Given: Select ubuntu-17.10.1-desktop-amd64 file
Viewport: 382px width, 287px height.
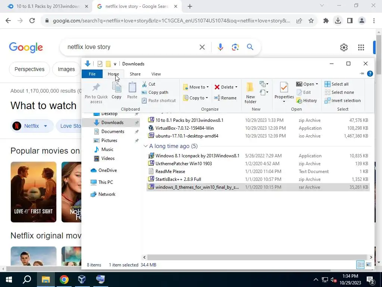Looking at the screenshot, I should coord(258,136).
